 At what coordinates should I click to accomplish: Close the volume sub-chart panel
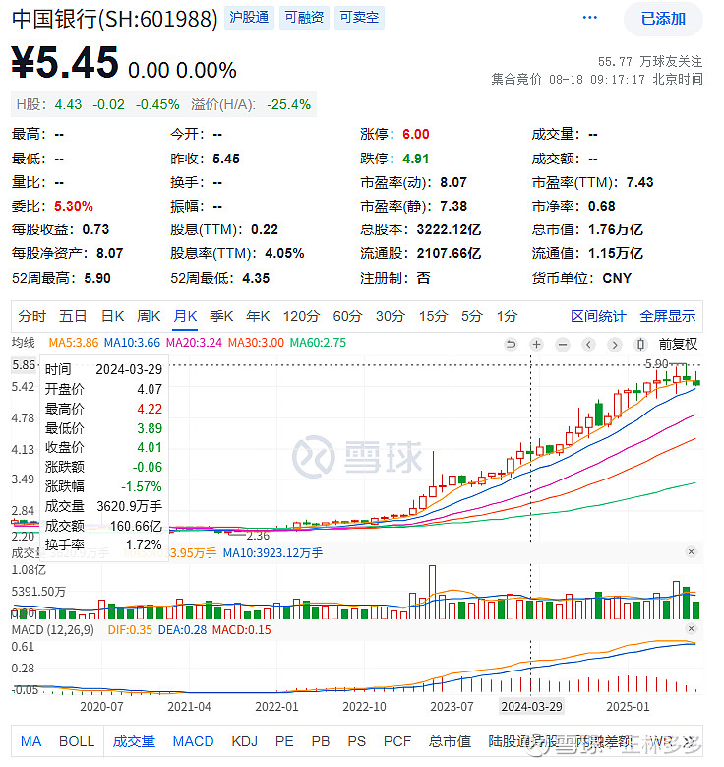tap(691, 551)
